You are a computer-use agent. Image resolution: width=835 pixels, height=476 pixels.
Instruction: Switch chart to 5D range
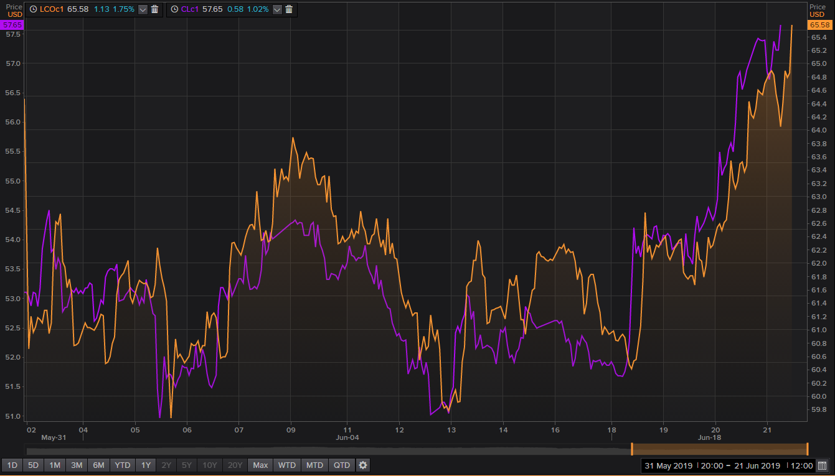tap(33, 465)
